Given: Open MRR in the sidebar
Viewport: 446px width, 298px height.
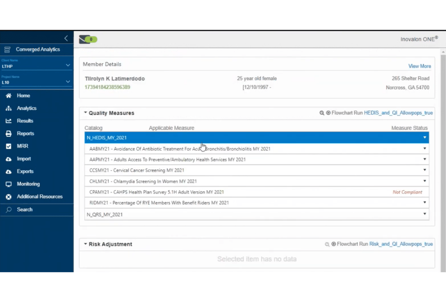Looking at the screenshot, I should 23,146.
